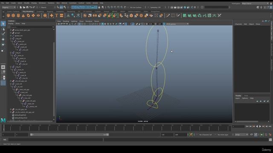The image size is (273, 153).
Task: Click the Outliner vertical scrollbar
Action: tap(54, 79)
